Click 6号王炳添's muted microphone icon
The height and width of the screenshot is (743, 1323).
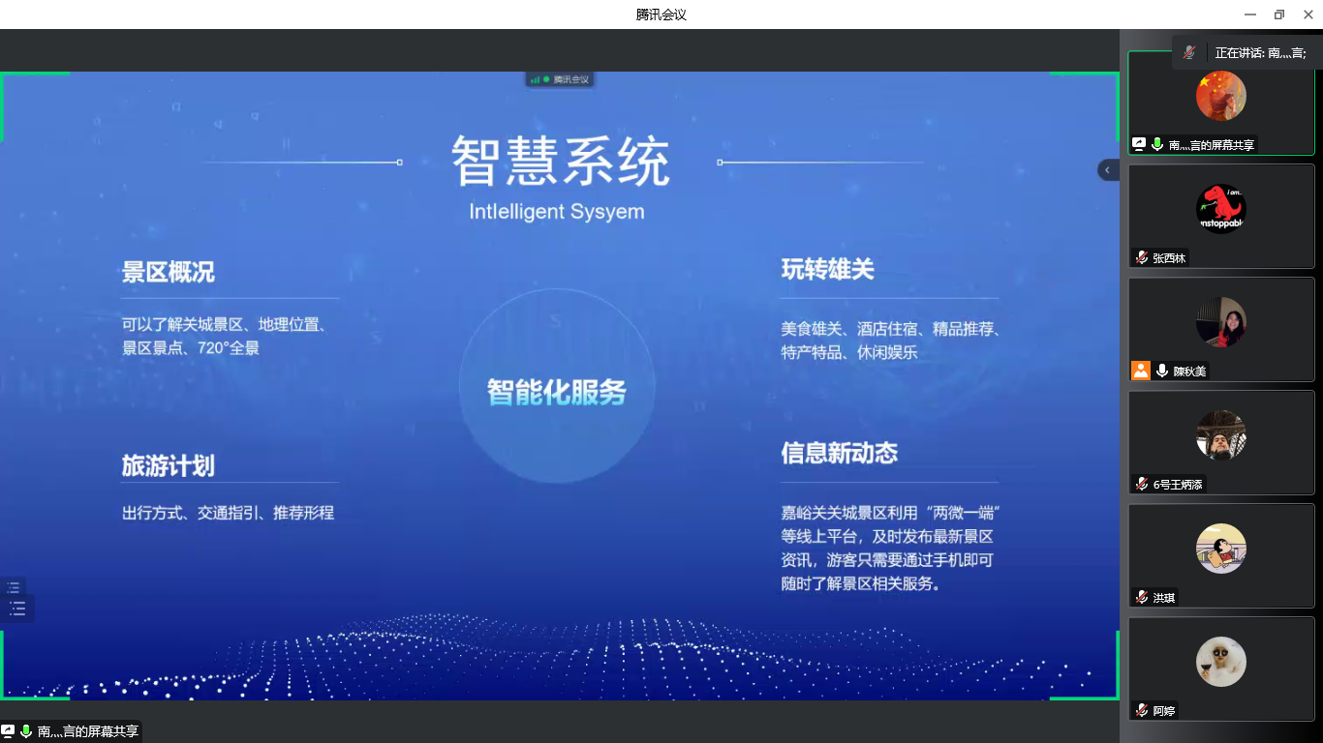click(x=1142, y=484)
